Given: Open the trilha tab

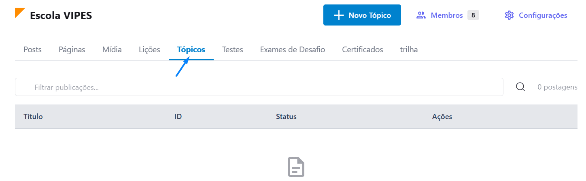Looking at the screenshot, I should tap(409, 50).
